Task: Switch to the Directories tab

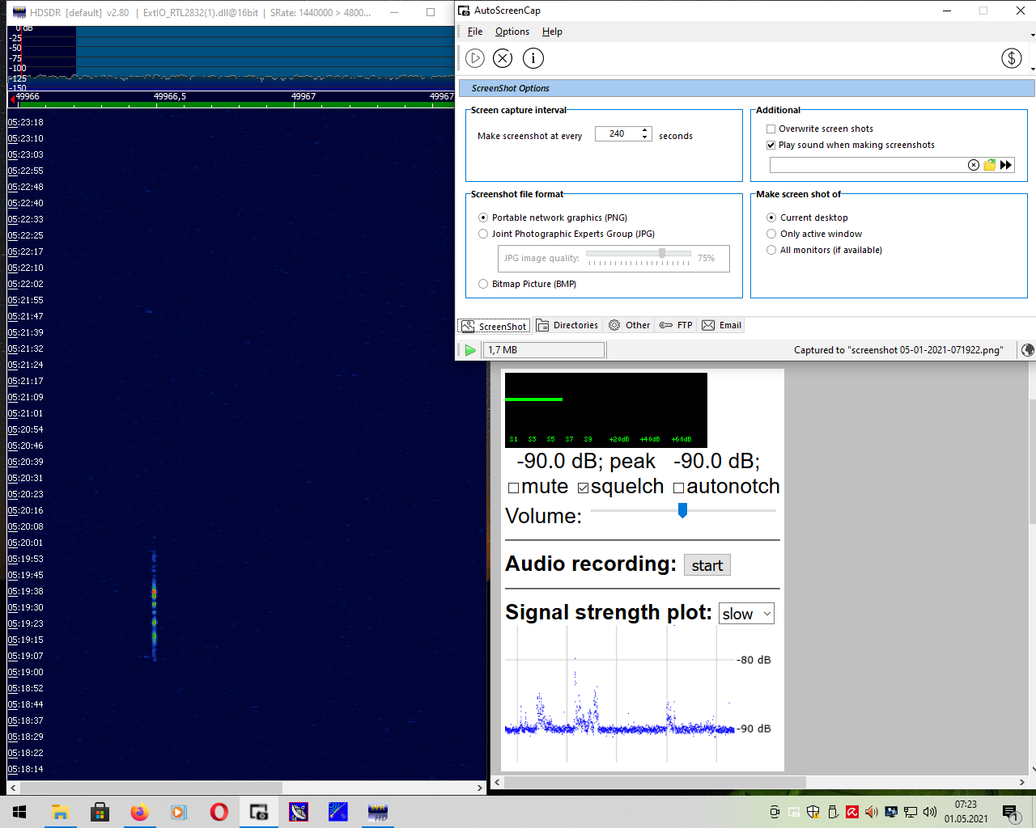Action: (567, 325)
